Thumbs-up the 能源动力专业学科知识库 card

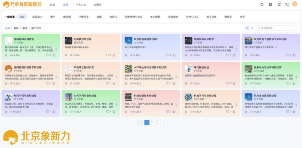click(295, 83)
